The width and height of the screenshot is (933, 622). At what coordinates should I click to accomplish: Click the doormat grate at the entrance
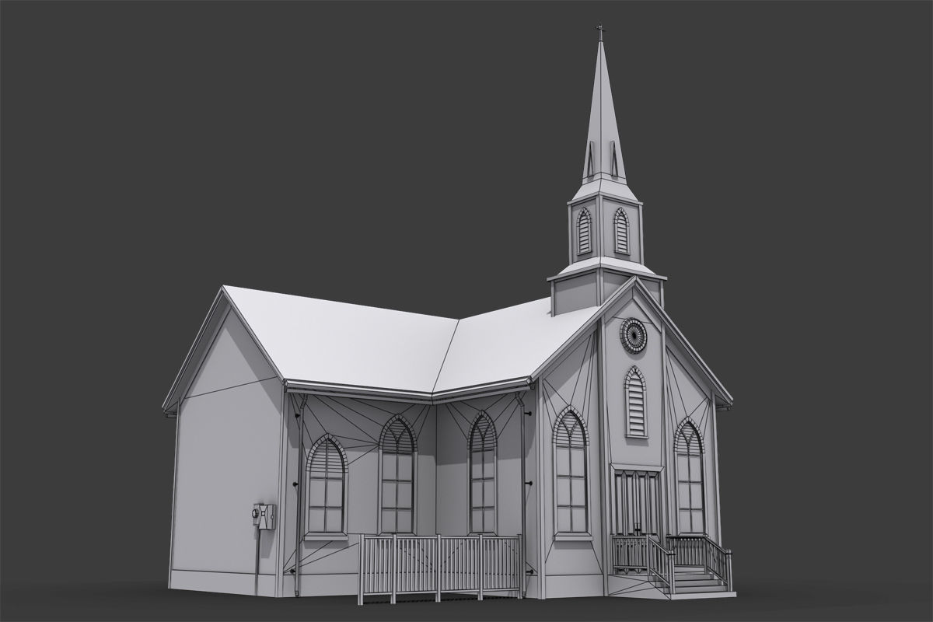630,571
